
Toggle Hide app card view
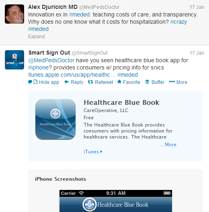click(49, 82)
